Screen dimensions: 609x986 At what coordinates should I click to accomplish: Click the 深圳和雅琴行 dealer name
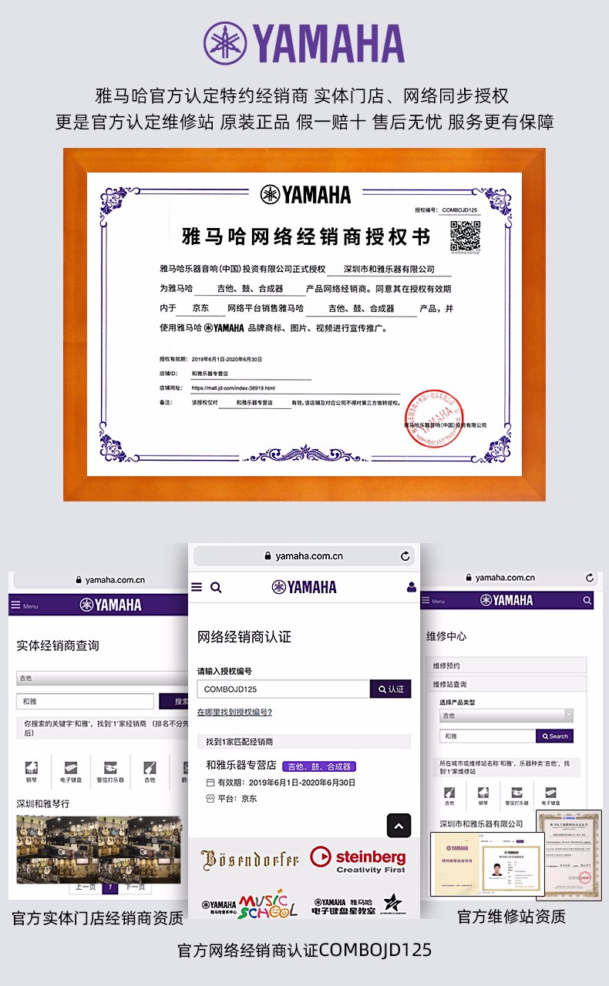(x=43, y=803)
